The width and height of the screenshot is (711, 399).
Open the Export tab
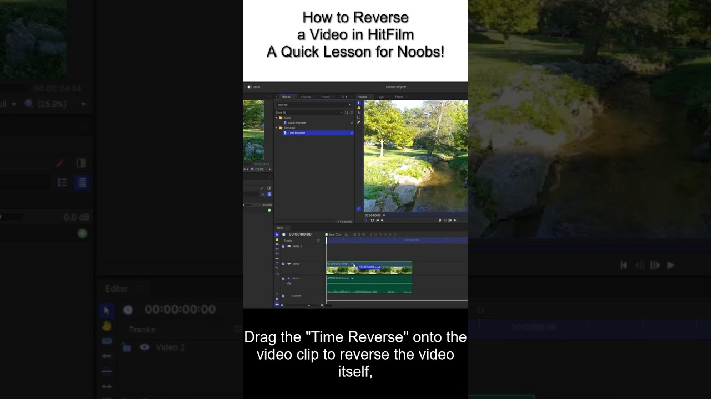399,97
